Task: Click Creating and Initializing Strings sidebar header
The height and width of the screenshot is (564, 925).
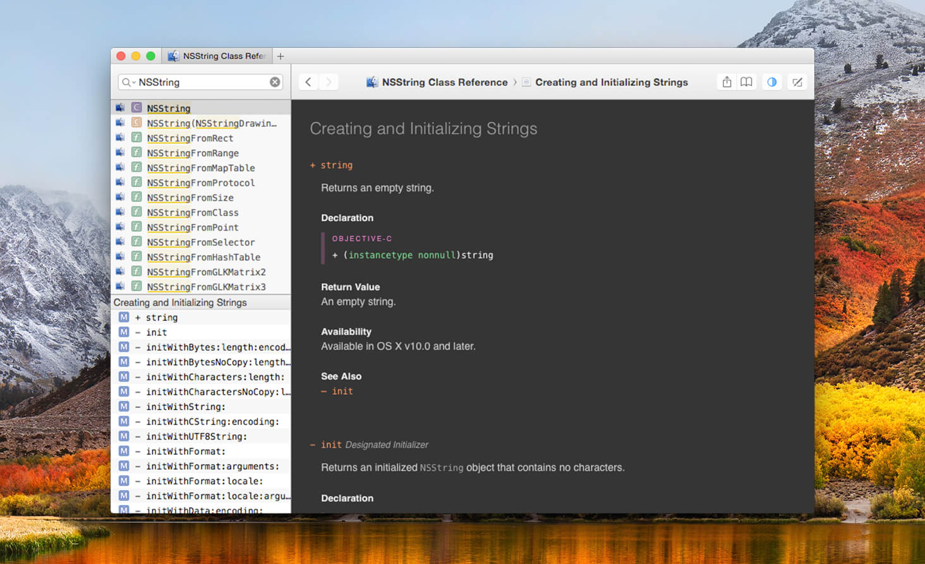Action: pos(201,303)
